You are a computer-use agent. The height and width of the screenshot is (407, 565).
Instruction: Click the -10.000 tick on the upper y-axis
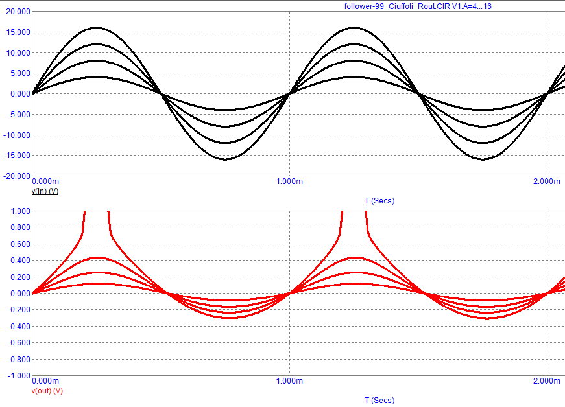17,135
